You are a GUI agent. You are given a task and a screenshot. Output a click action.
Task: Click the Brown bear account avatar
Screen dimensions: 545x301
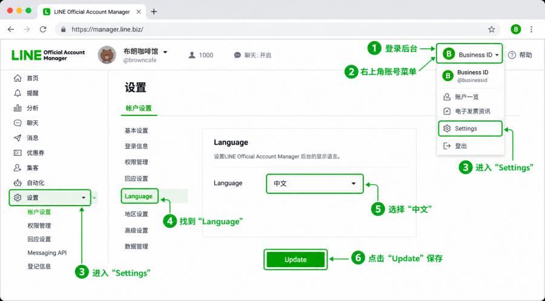(x=107, y=55)
